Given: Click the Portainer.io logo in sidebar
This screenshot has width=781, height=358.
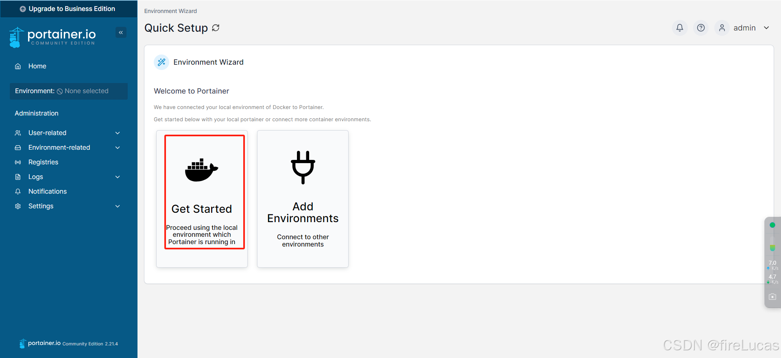Looking at the screenshot, I should (x=52, y=37).
